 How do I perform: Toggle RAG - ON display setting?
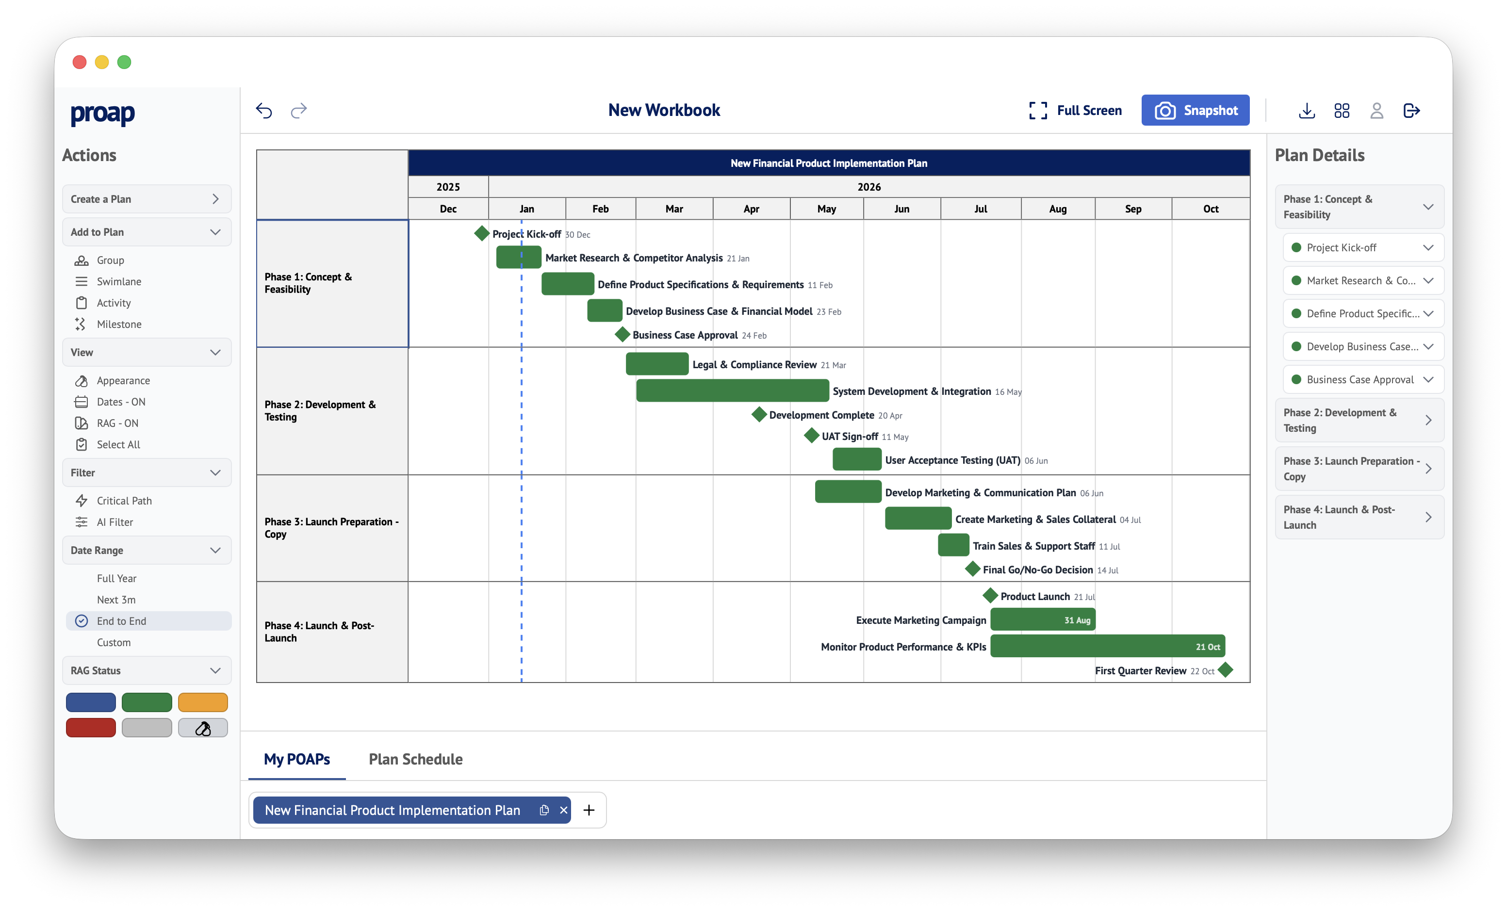coord(117,423)
